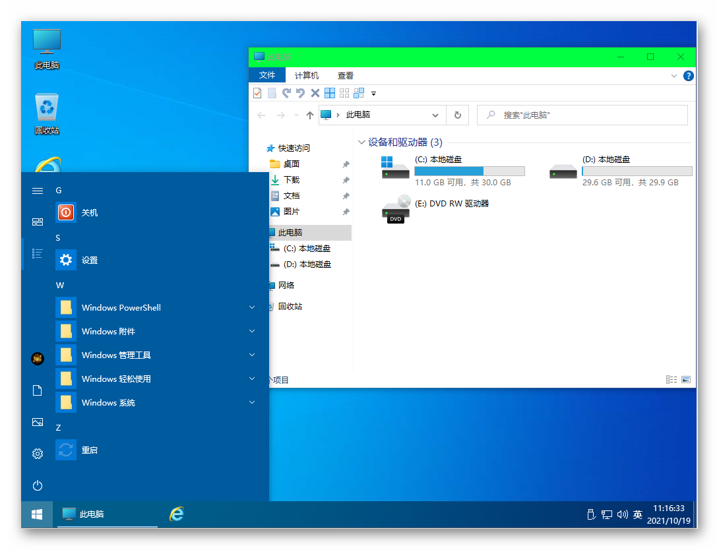
Task: Open the 计算机 ribbon tab
Action: pyautogui.click(x=306, y=76)
